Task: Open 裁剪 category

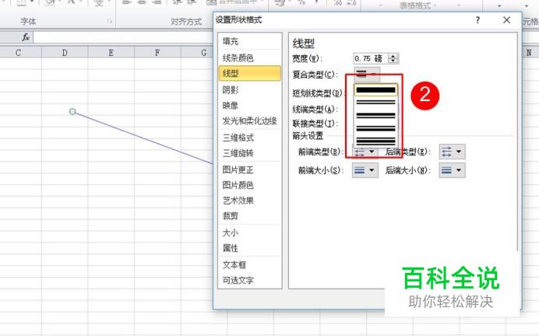Action: [x=249, y=216]
